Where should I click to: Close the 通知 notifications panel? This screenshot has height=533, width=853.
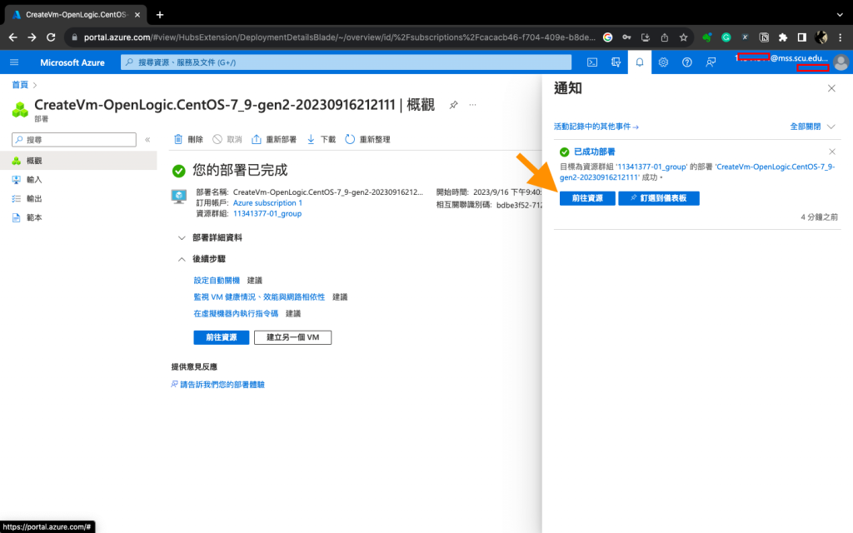click(831, 88)
